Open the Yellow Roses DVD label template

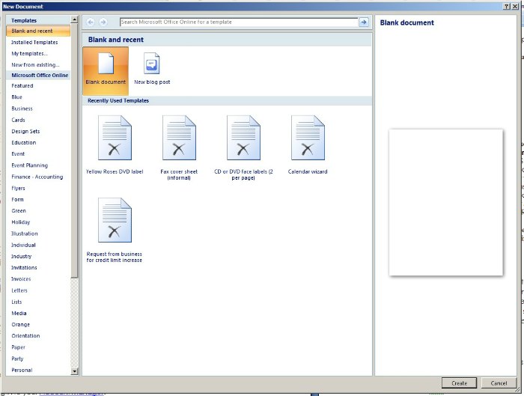(115, 144)
